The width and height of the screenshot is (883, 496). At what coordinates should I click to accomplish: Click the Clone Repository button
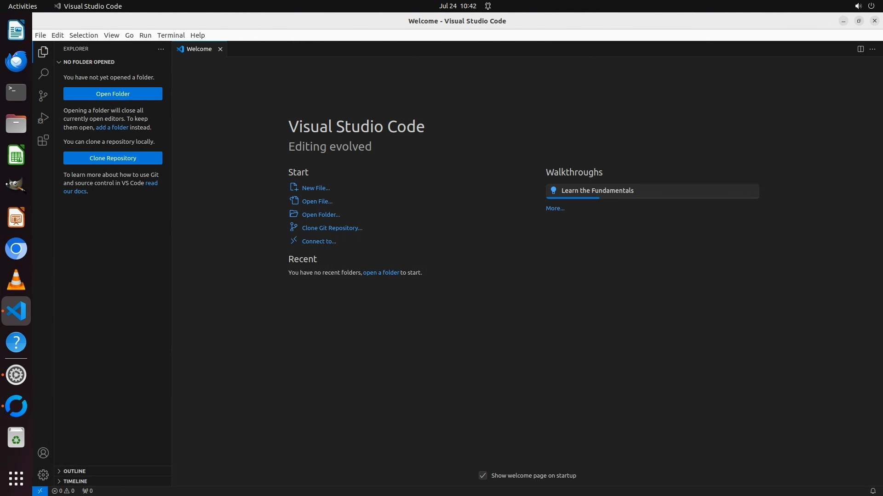(x=113, y=158)
